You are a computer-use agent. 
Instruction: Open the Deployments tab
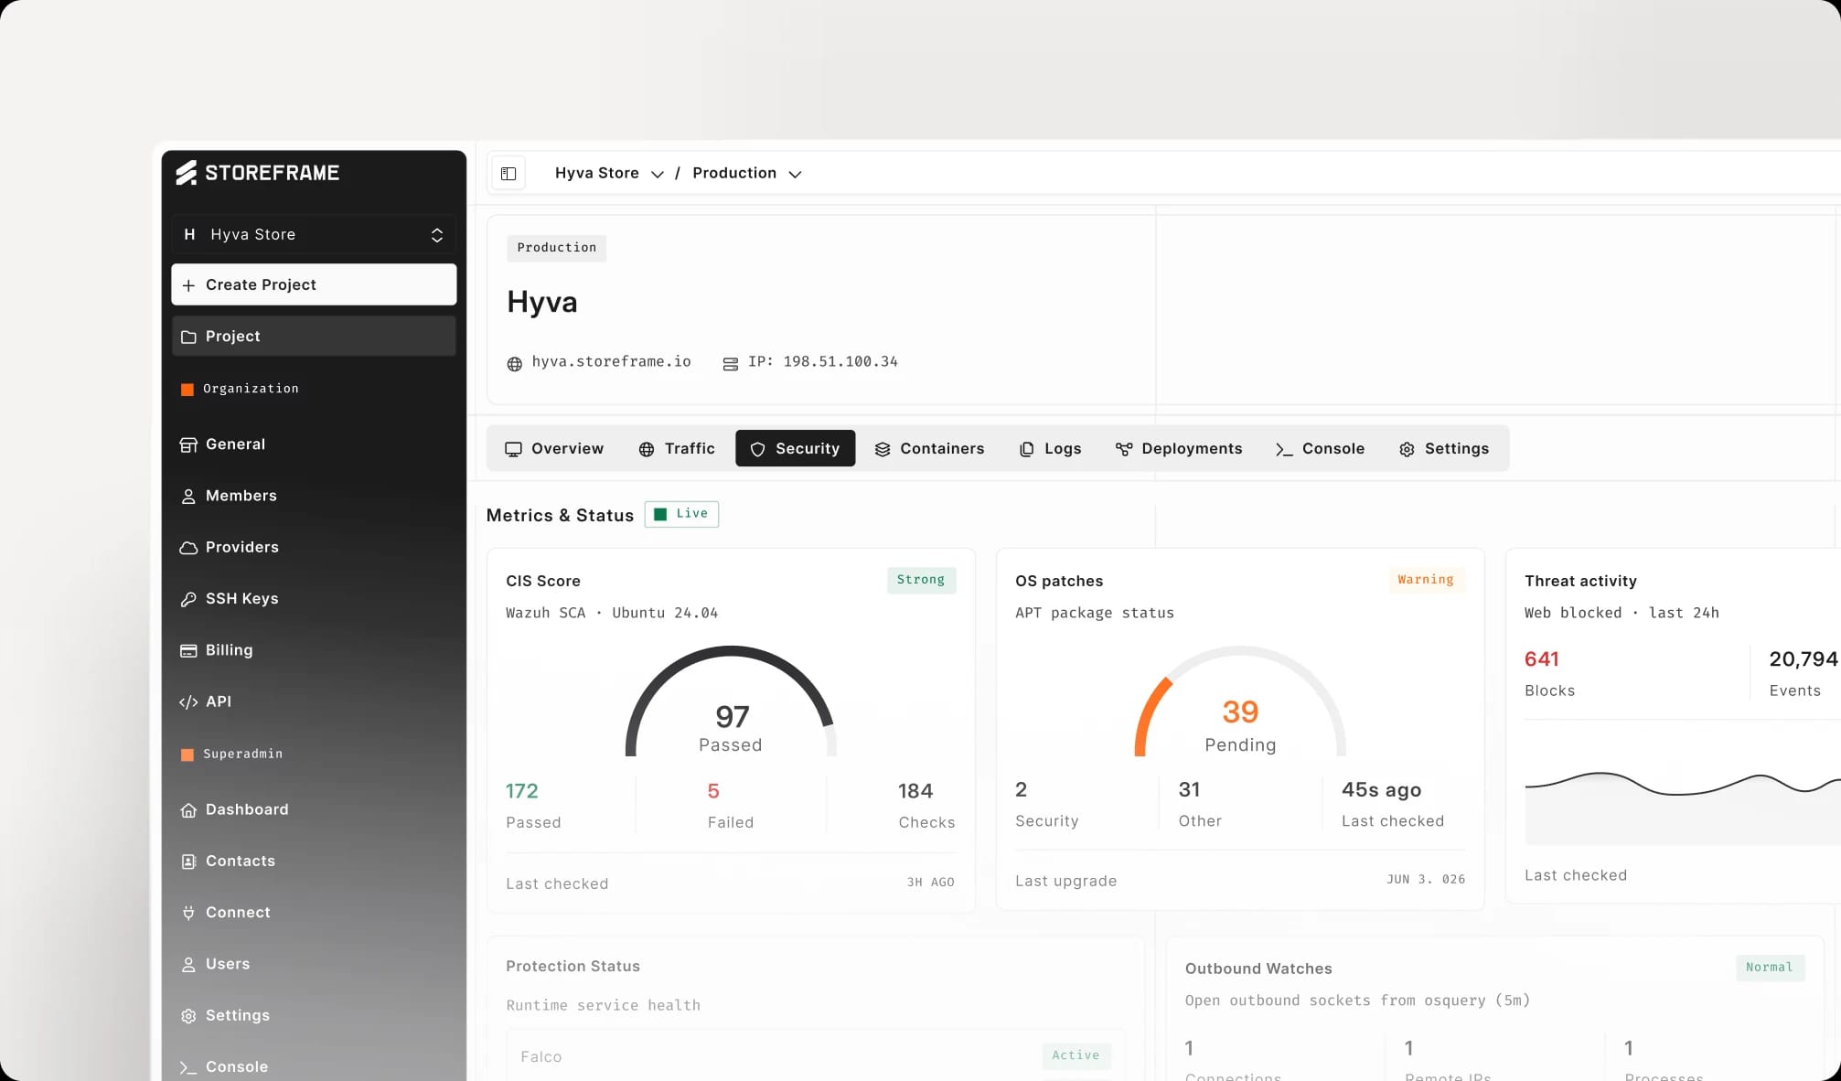[1179, 449]
